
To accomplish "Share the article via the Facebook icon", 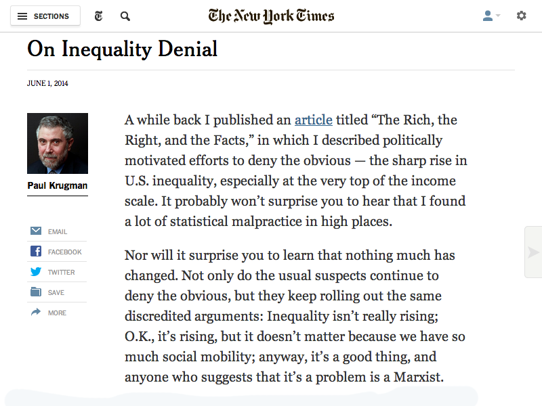I will (35, 251).
